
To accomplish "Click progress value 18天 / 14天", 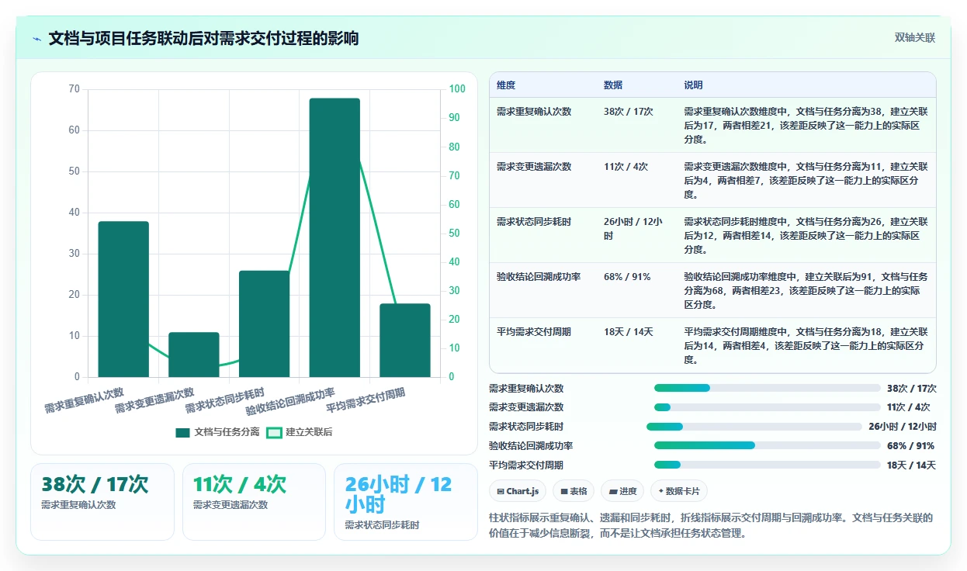I will (911, 465).
